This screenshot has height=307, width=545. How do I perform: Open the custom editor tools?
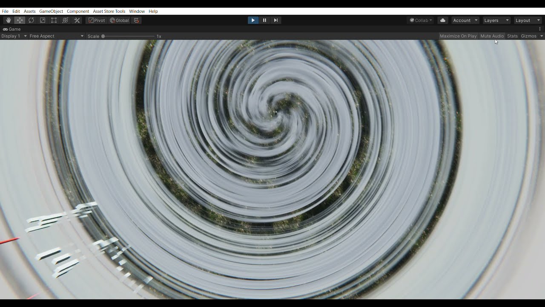tap(77, 20)
